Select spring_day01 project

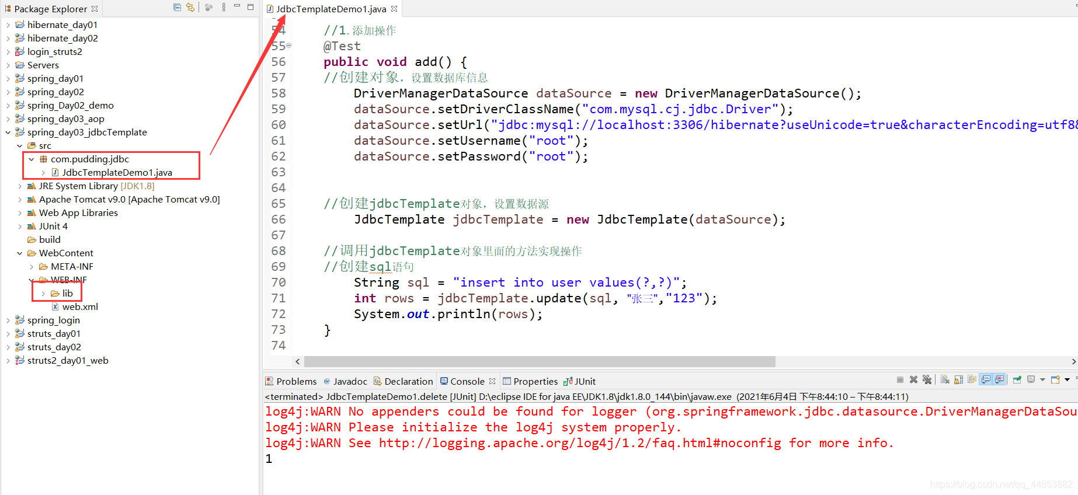(x=55, y=78)
